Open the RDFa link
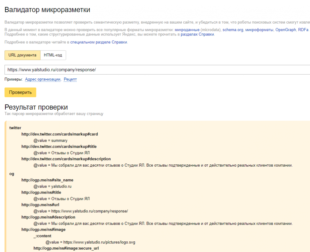Image resolution: width=310 pixels, height=252 pixels. pyautogui.click(x=303, y=30)
